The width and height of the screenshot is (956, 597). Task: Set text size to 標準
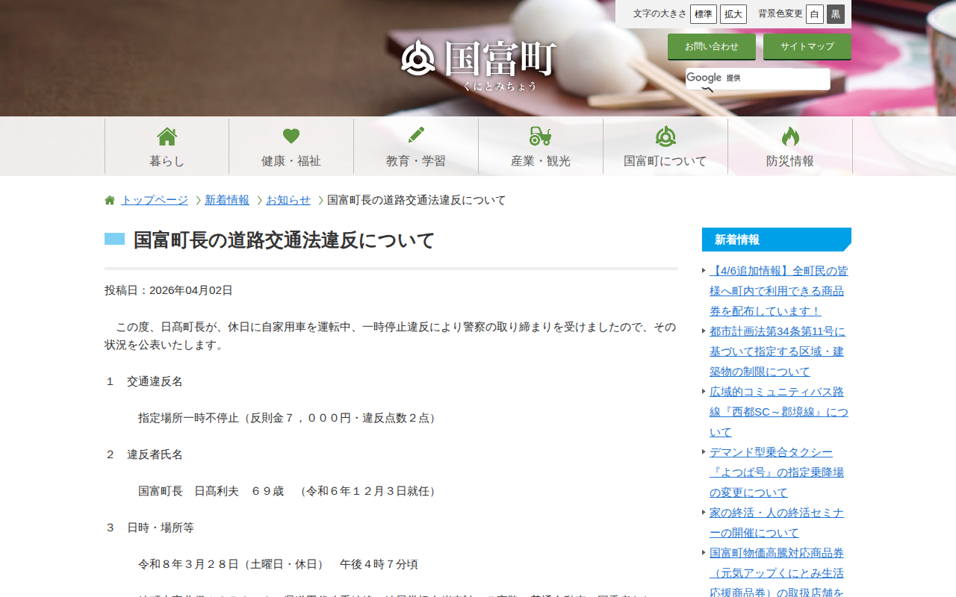click(x=703, y=13)
